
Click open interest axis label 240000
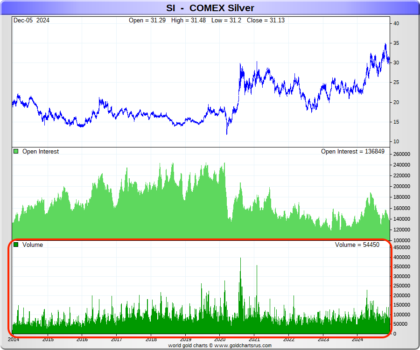click(x=401, y=165)
